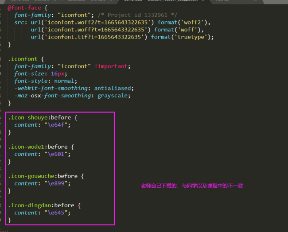Screen dimensions: 288x232
Task: Click the format('truetype') value
Action: click(181, 37)
